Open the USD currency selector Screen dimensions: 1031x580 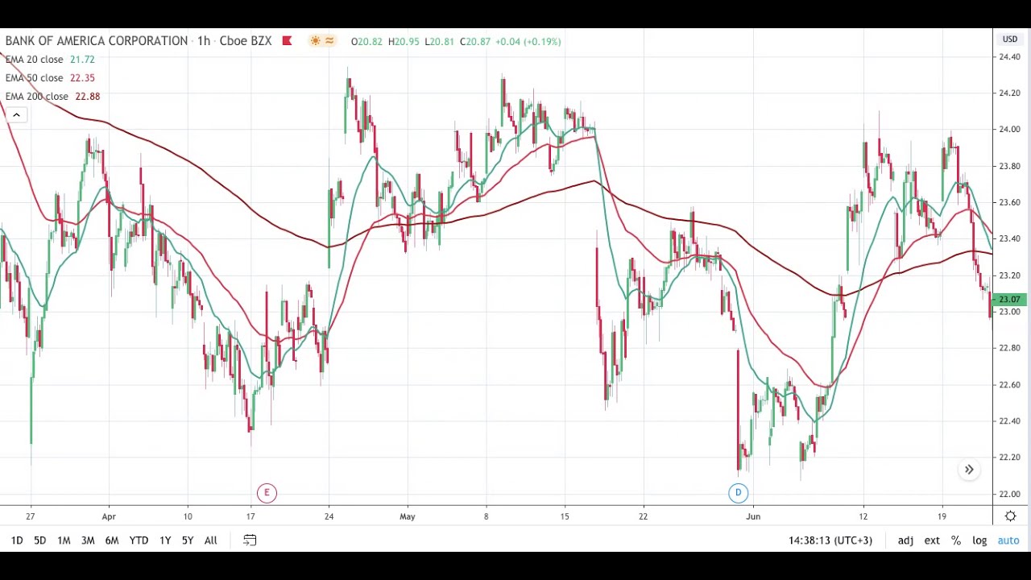click(1010, 39)
